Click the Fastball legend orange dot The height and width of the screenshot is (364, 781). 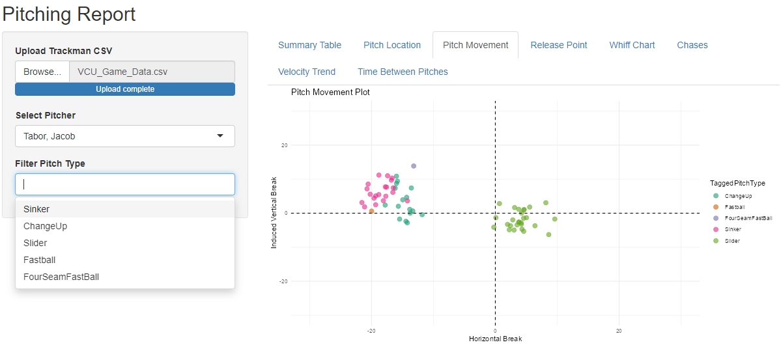click(x=716, y=206)
